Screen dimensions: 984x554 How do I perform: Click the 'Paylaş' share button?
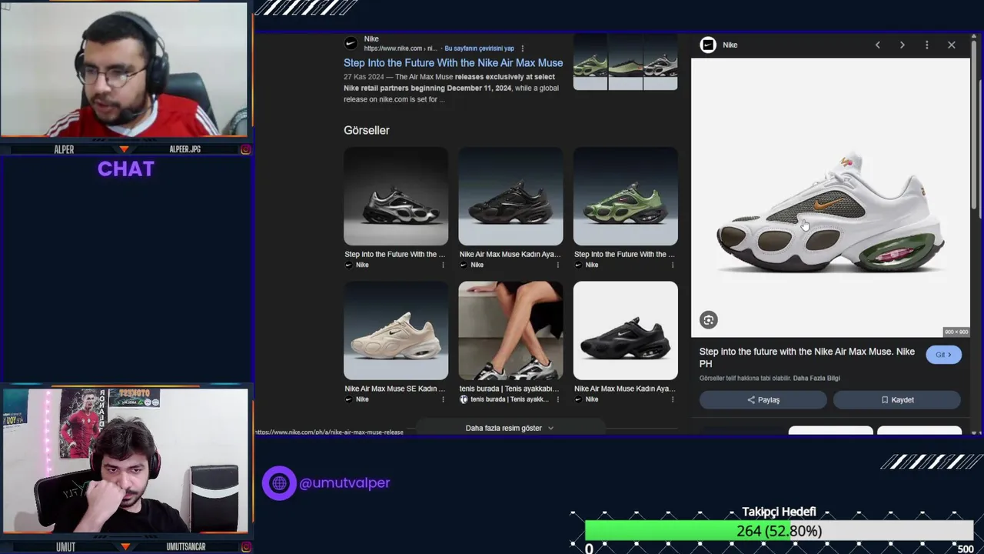(763, 399)
